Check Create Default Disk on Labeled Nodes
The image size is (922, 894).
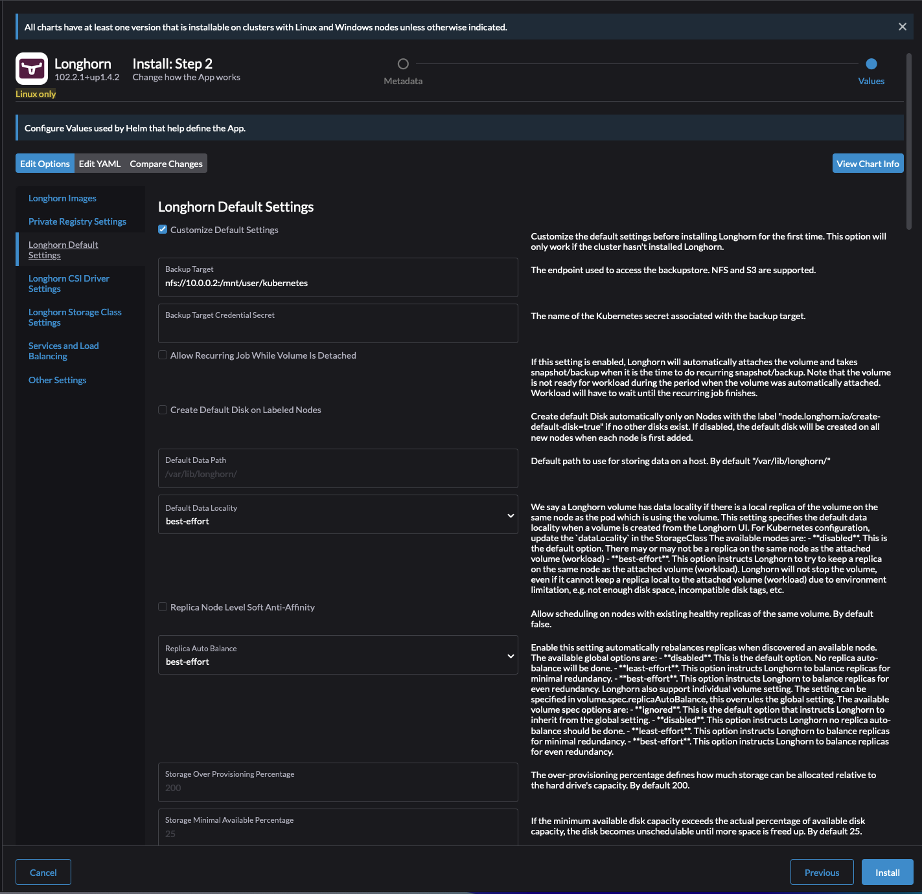click(x=163, y=410)
